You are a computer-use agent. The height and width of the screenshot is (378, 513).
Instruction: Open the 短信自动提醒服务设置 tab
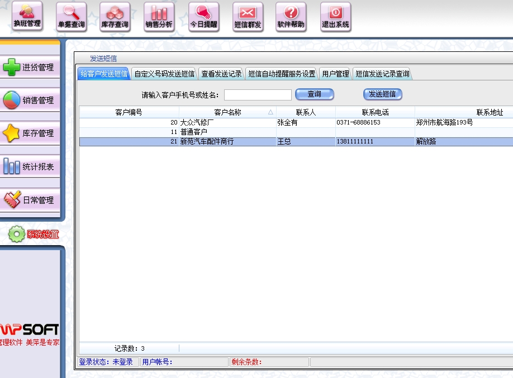click(282, 74)
